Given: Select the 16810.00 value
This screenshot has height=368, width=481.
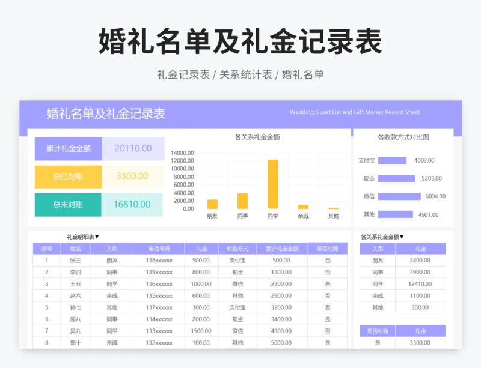Looking at the screenshot, I should click(132, 204).
